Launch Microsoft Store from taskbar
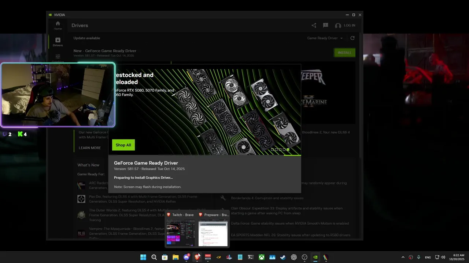This screenshot has width=469, height=263. (165, 257)
